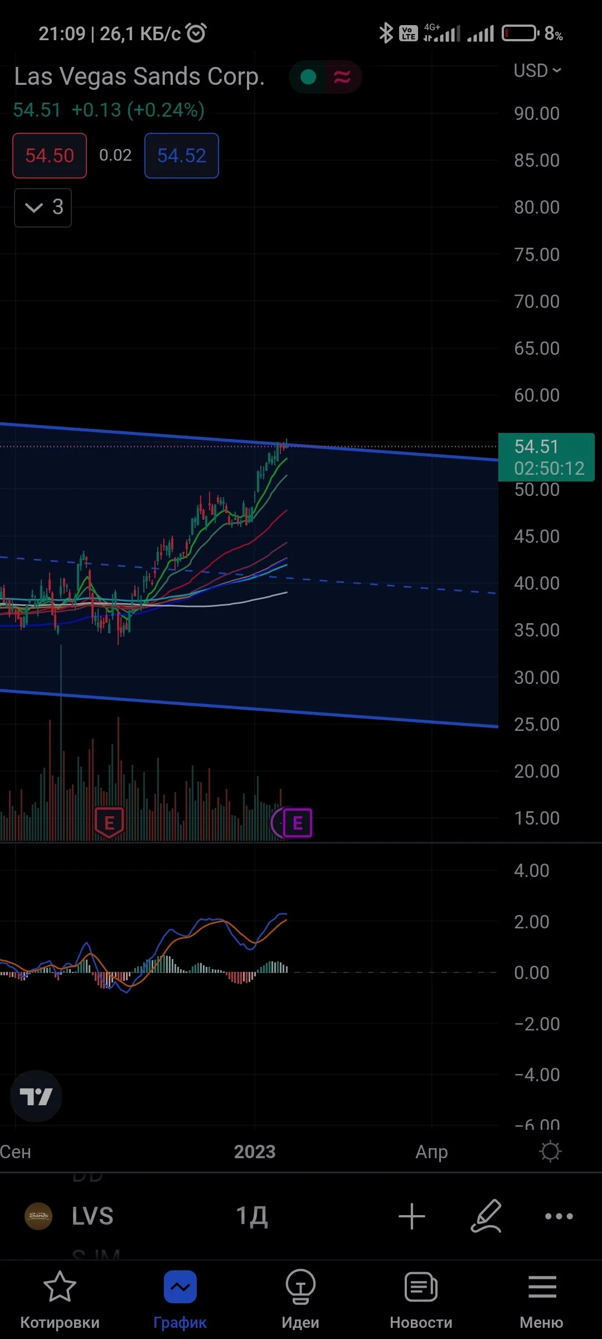Tap the Апр date axis label

click(x=431, y=1152)
